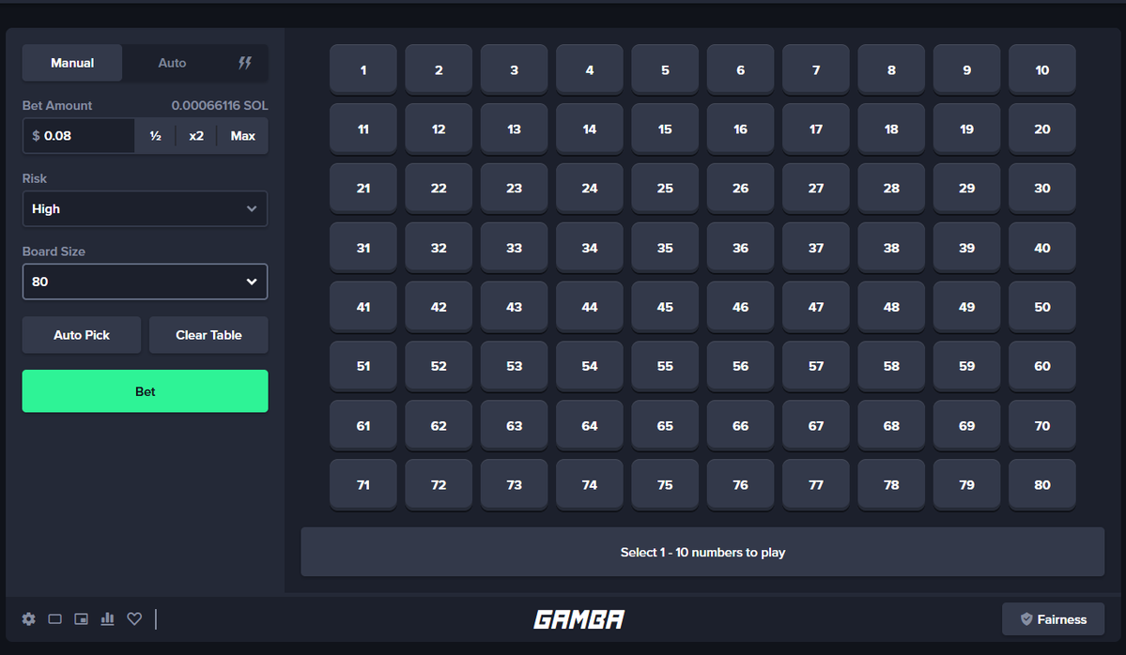Select keno number 13

coord(515,129)
